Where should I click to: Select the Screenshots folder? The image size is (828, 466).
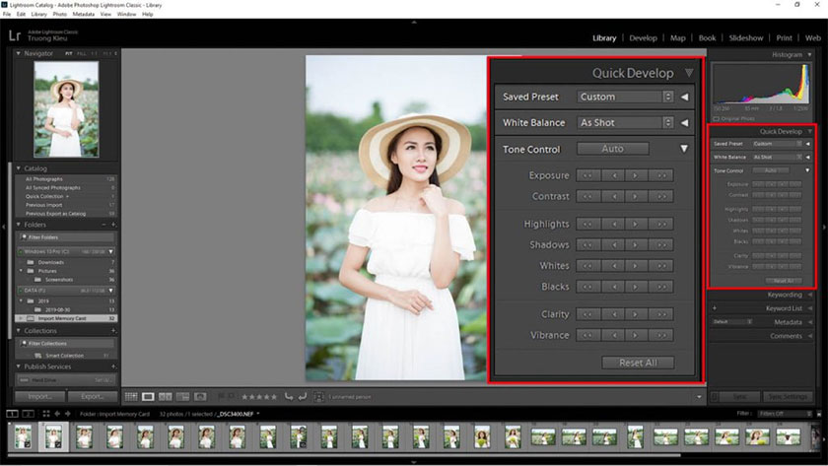(x=67, y=280)
